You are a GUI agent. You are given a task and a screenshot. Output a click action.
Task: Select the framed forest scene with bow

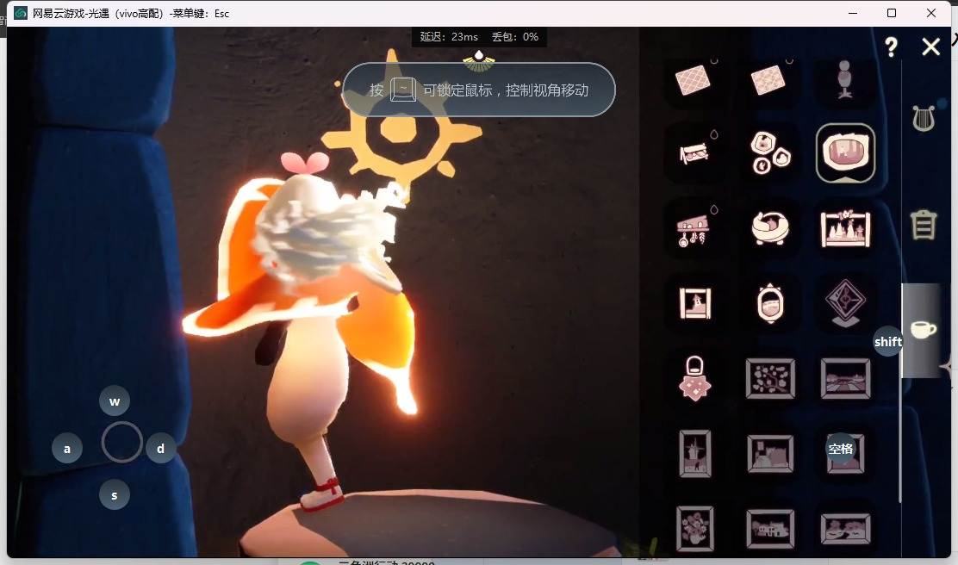[x=846, y=228]
